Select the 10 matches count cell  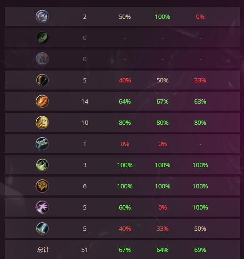[85, 122]
